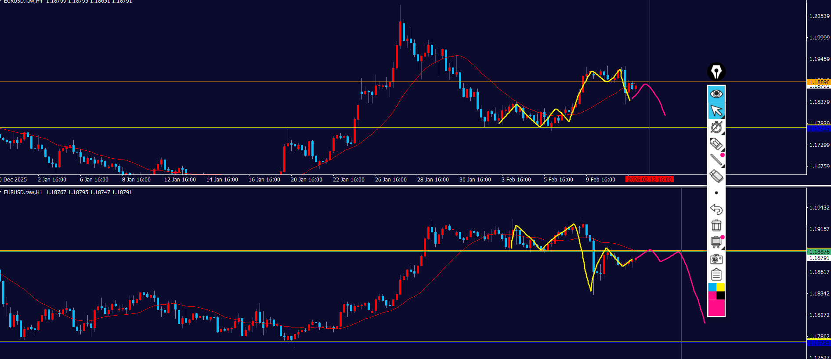This screenshot has width=831, height=359.
Task: Select the highlighter marker tool
Action: pyautogui.click(x=716, y=144)
